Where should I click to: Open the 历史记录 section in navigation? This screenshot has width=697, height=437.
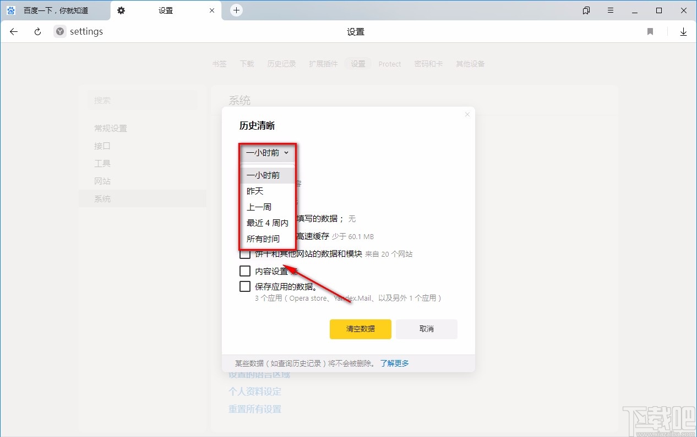click(x=281, y=63)
